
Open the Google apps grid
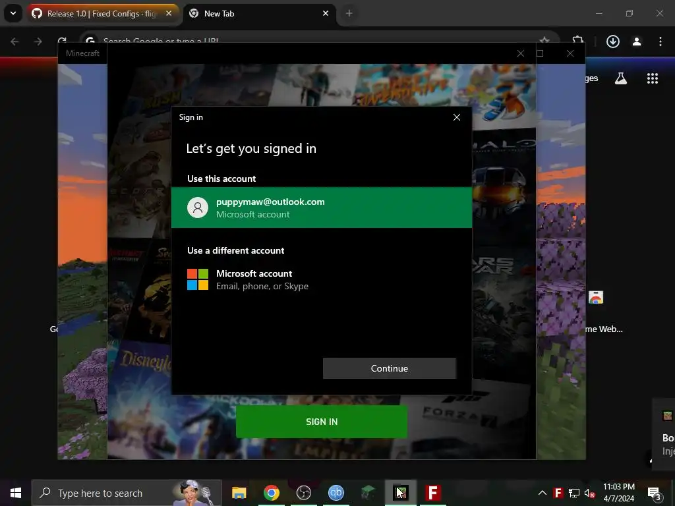click(x=652, y=78)
